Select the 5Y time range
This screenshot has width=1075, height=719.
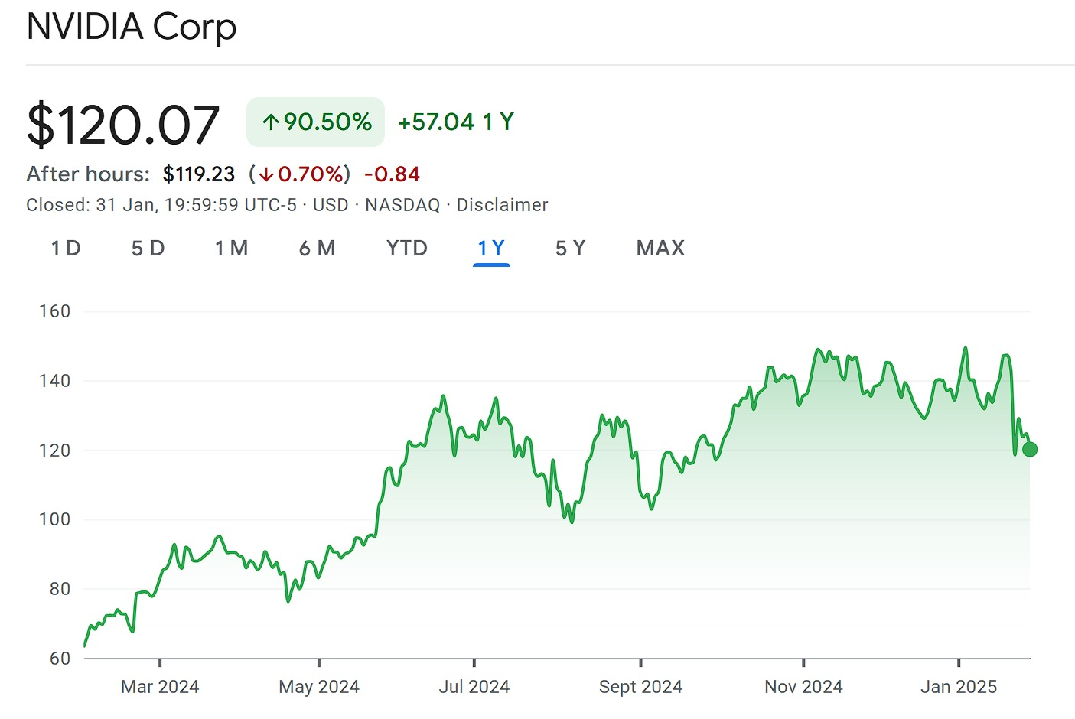point(569,248)
